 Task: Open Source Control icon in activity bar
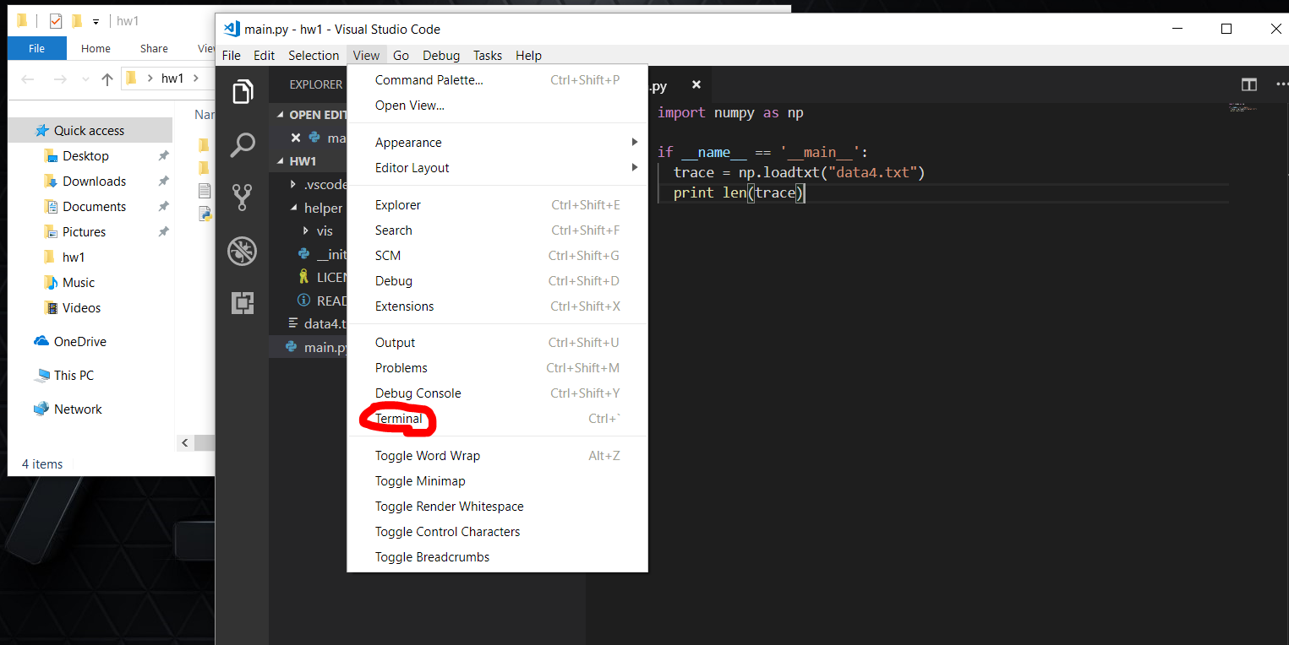pos(243,197)
